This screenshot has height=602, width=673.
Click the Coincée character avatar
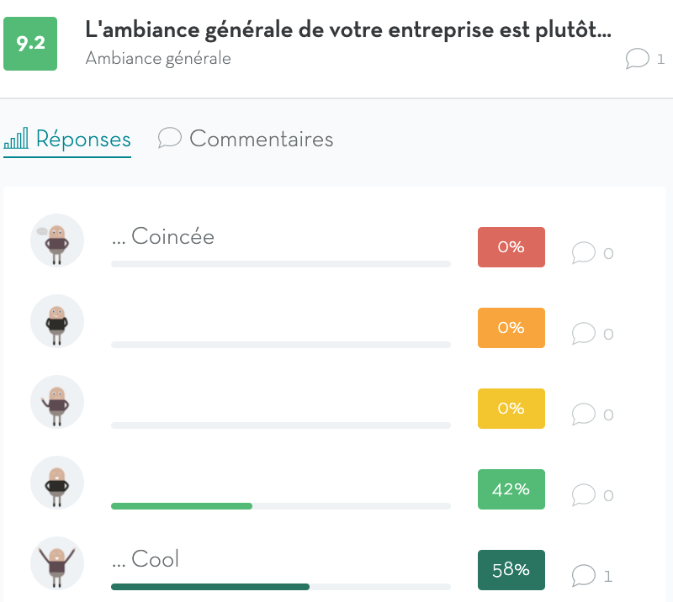(57, 240)
